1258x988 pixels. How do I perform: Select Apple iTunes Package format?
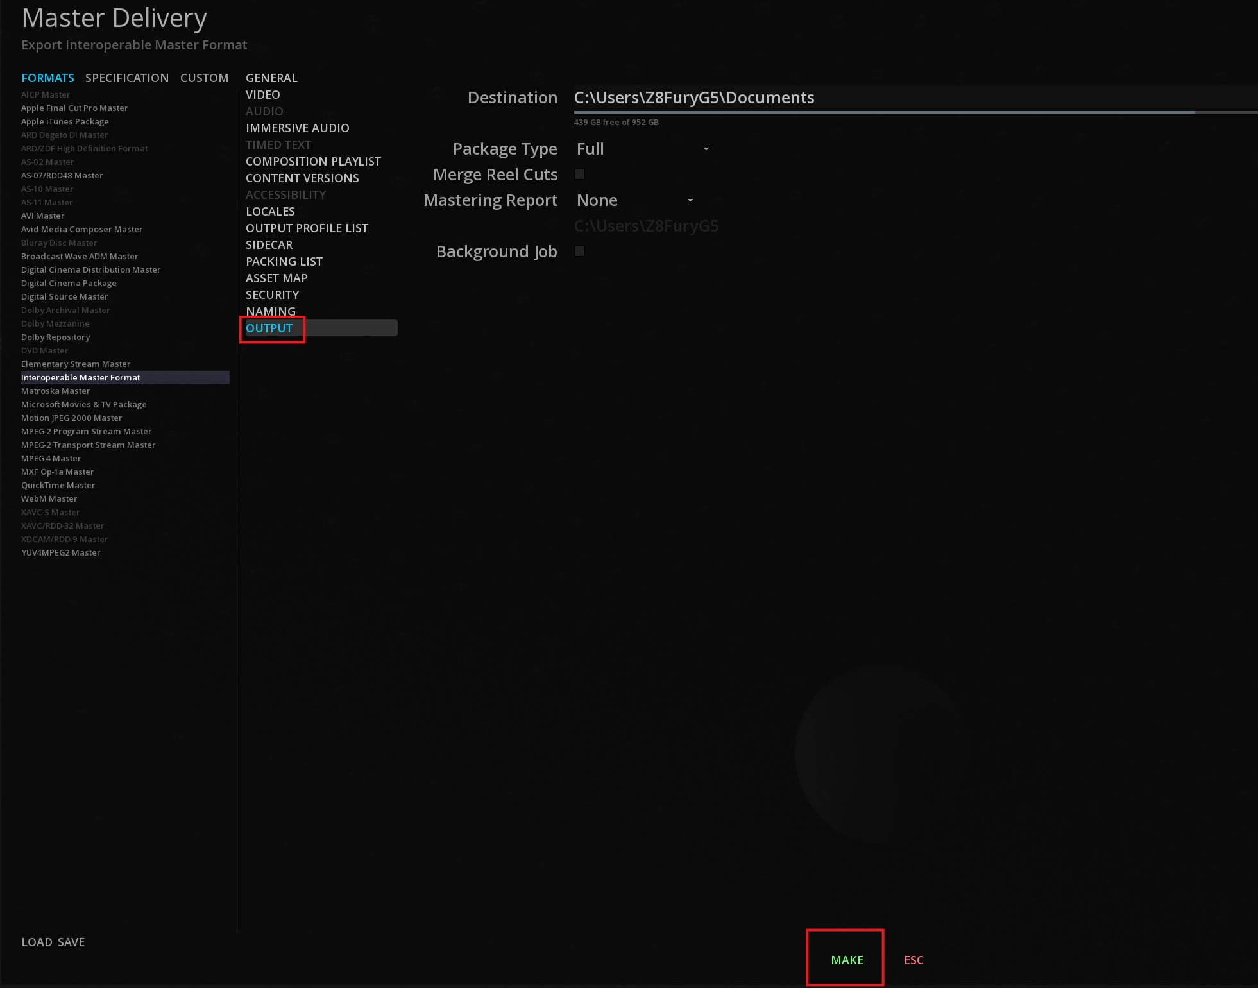[65, 121]
